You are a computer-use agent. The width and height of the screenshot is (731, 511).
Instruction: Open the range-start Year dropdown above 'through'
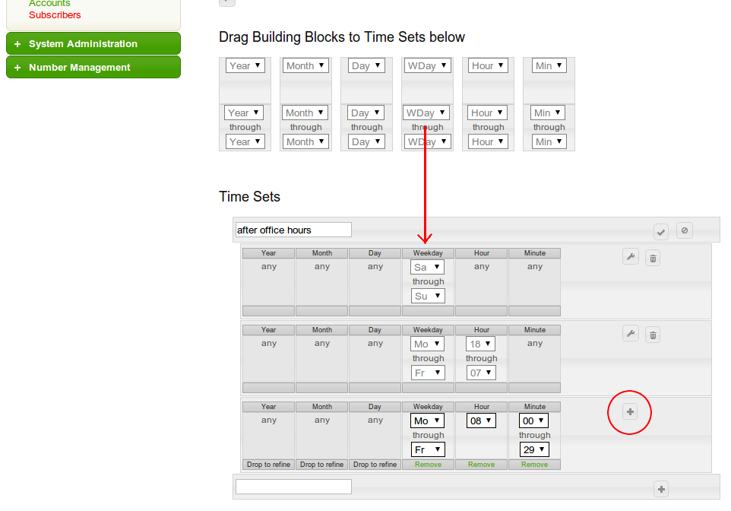click(244, 113)
